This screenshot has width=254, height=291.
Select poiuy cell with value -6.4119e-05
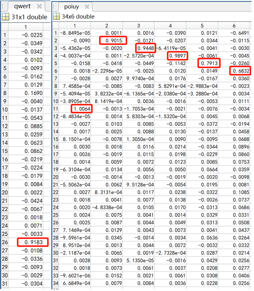coord(170,48)
